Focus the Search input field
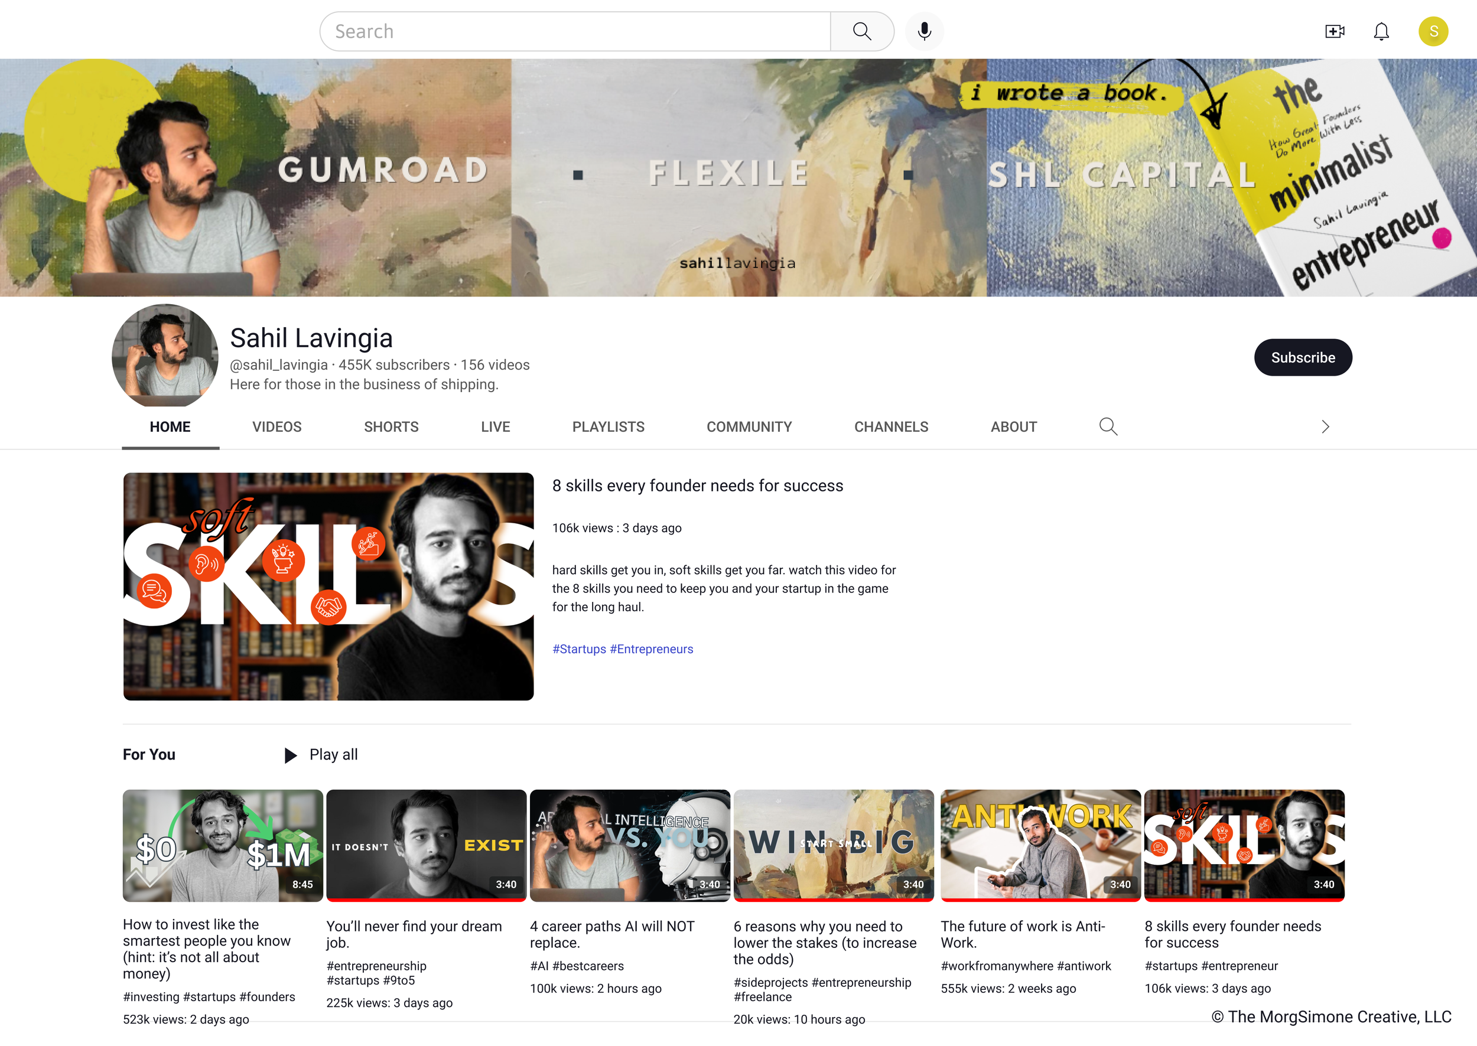The width and height of the screenshot is (1477, 1046). 573,31
